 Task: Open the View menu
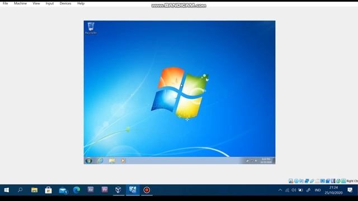pyautogui.click(x=36, y=3)
